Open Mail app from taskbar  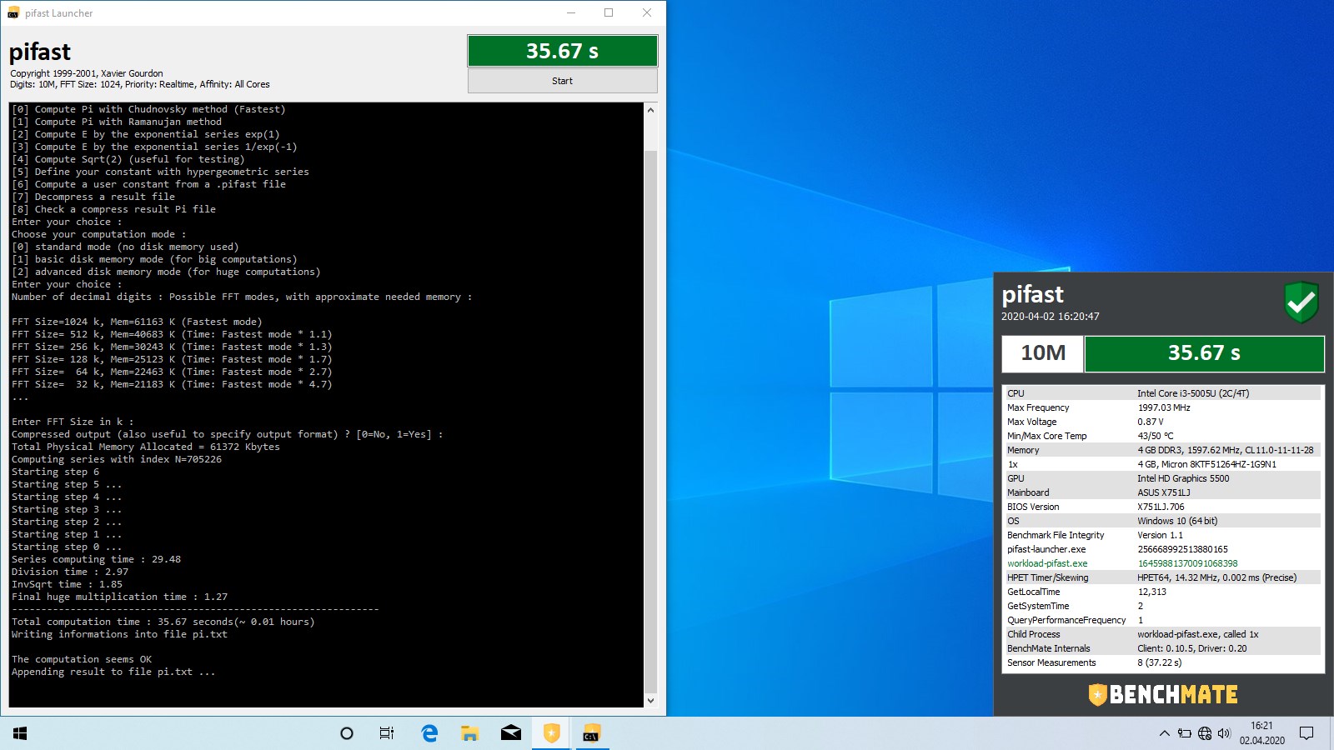(x=510, y=733)
